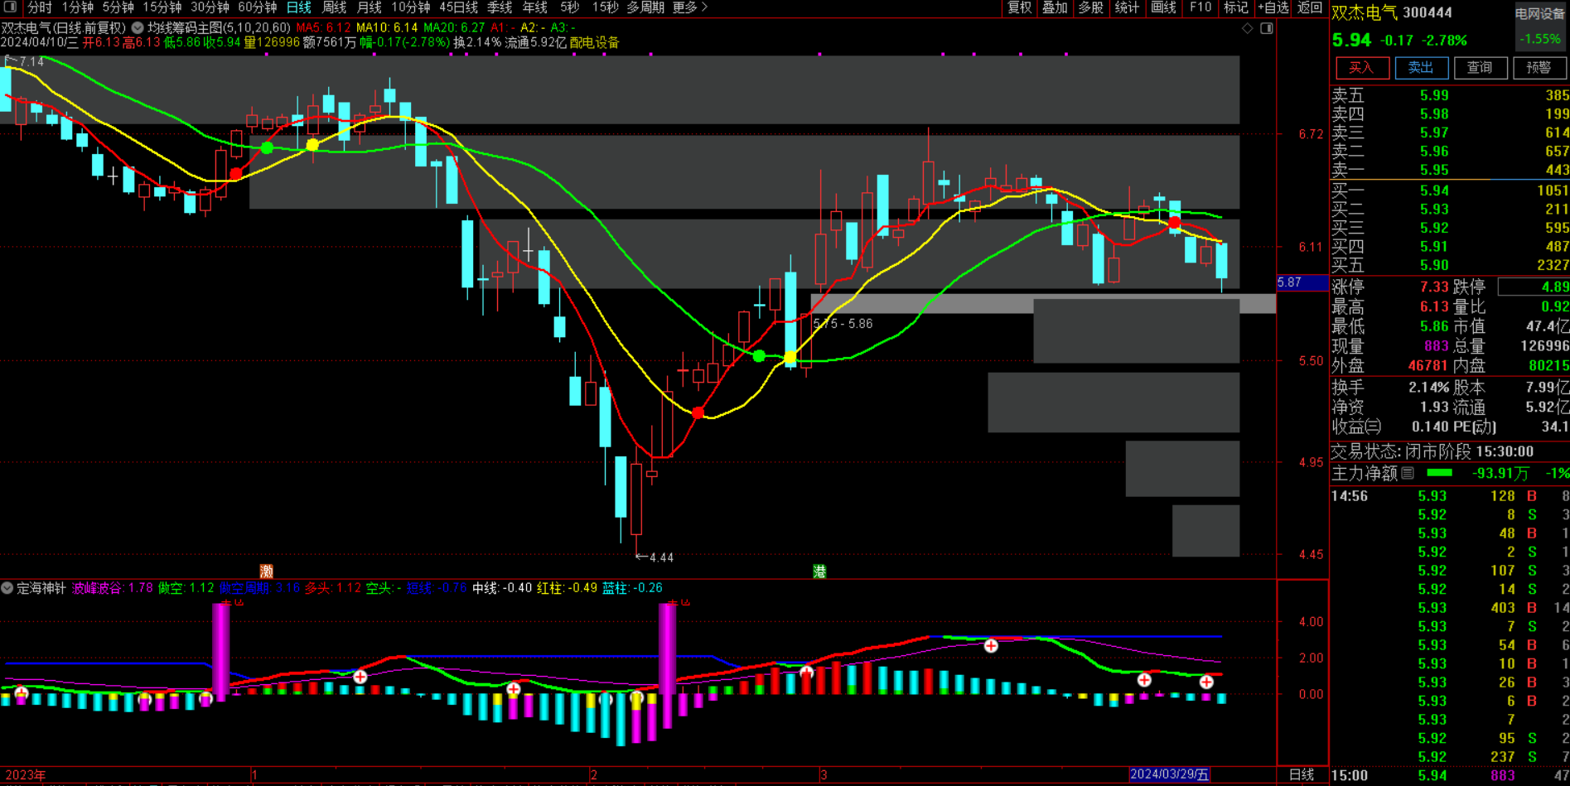Click the 主力净额 -93.91万 value

[1500, 473]
